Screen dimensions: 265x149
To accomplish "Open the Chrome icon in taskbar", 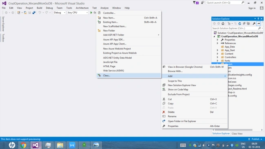I will pyautogui.click(x=23, y=145).
